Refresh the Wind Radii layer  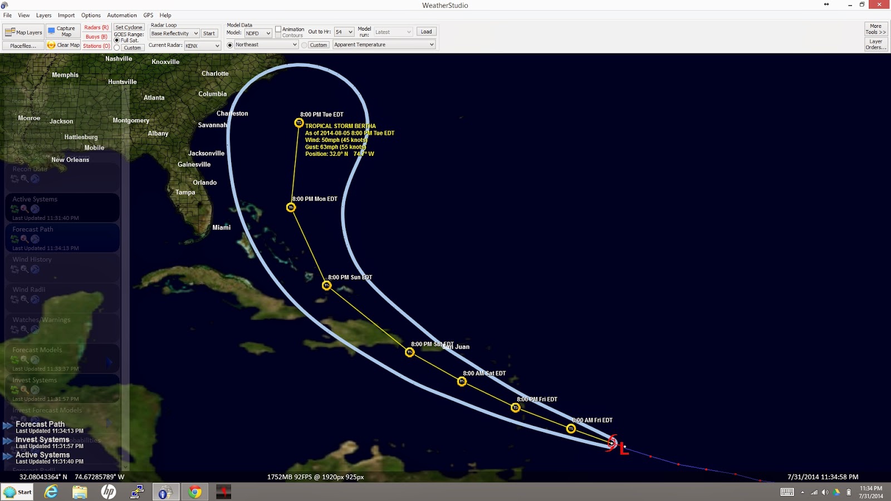click(15, 299)
